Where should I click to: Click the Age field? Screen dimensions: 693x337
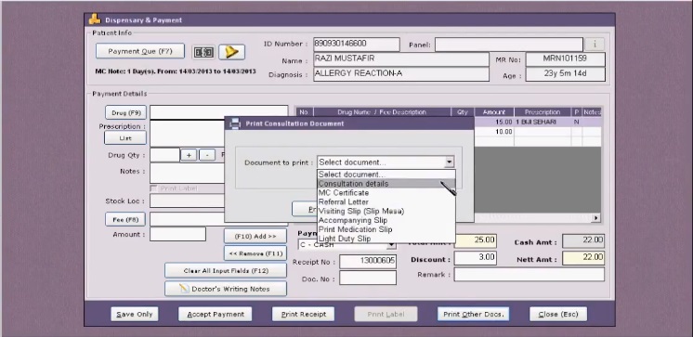tap(566, 74)
